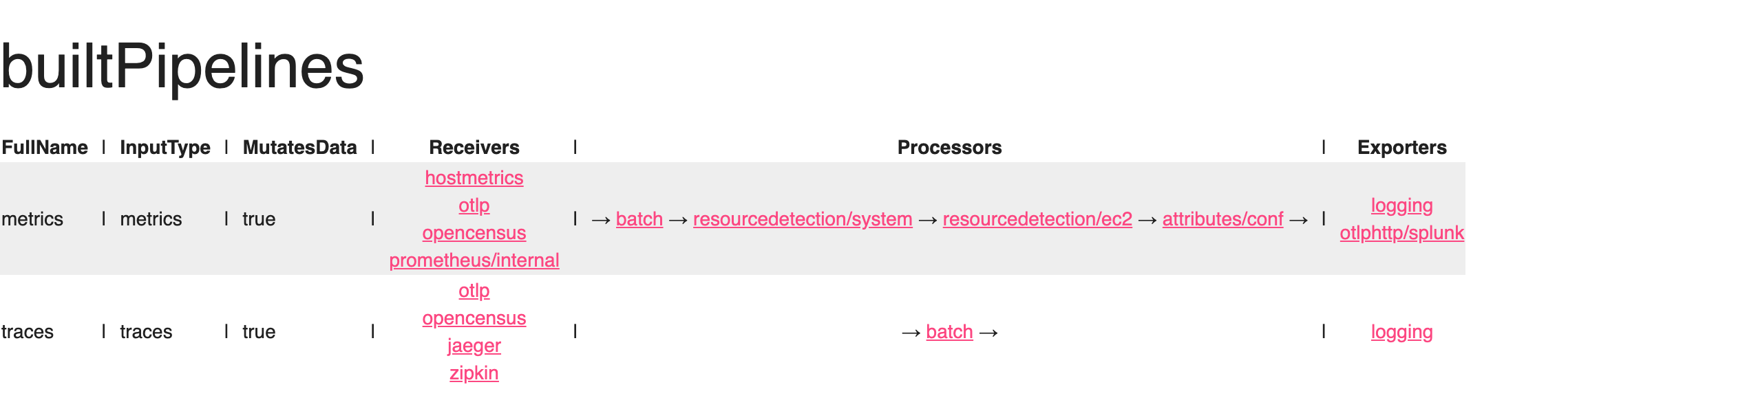Image resolution: width=1747 pixels, height=400 pixels.
Task: Open the prometheus/internal receiver link
Action: [474, 260]
